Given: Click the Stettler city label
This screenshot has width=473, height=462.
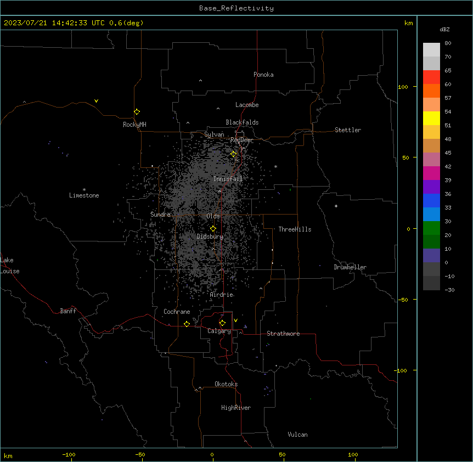Looking at the screenshot, I should [348, 130].
